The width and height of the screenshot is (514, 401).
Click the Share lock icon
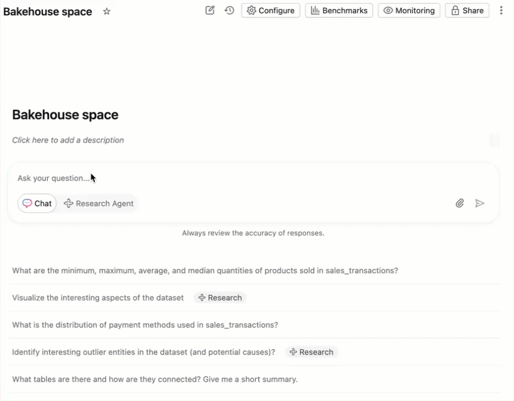pos(456,10)
